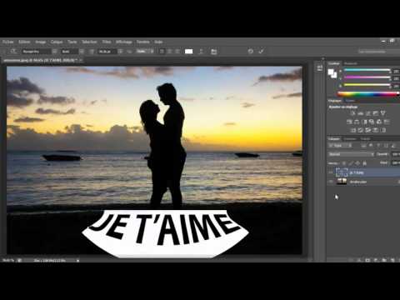This screenshot has height=300, width=400.
Task: Click the collapsed panel icon beside Couleur
Action: point(319,67)
